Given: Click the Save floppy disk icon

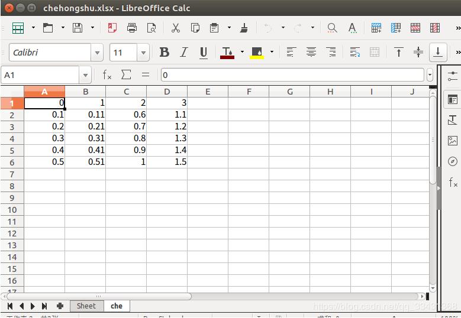Looking at the screenshot, I should (78, 28).
